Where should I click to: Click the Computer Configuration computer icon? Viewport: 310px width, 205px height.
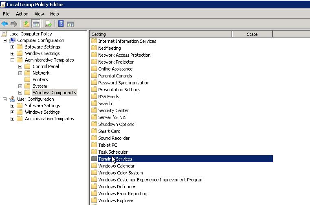pyautogui.click(x=12, y=41)
